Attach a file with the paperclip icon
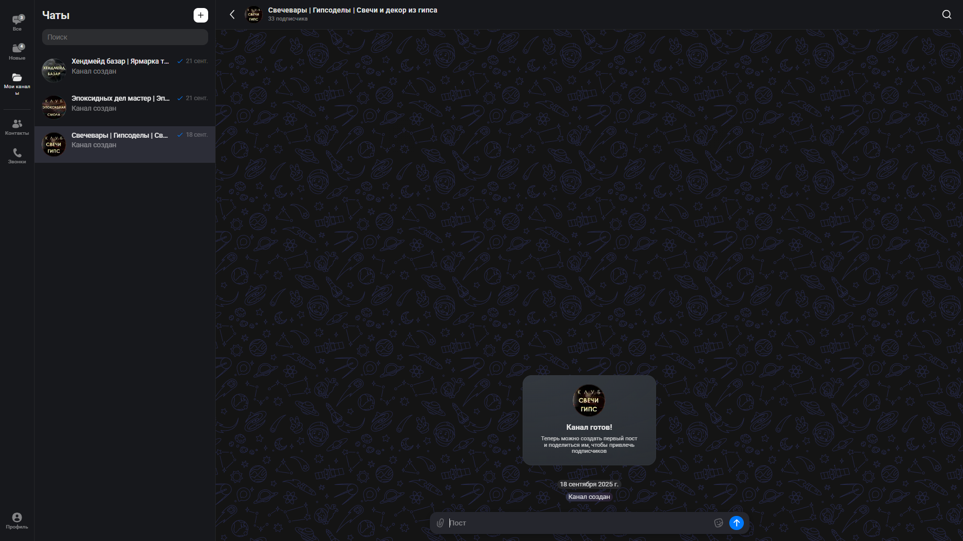Viewport: 963px width, 541px height. point(440,523)
